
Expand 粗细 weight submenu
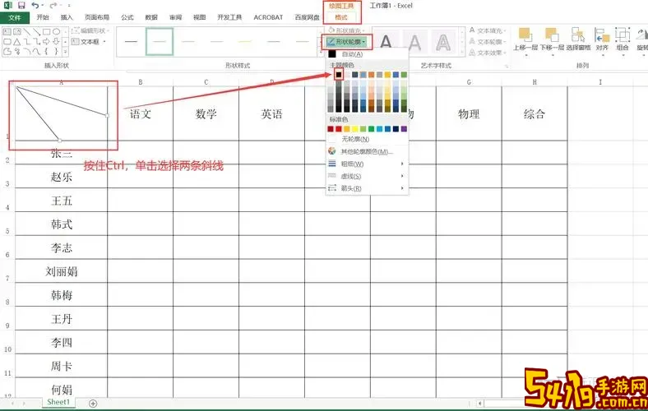pyautogui.click(x=368, y=164)
